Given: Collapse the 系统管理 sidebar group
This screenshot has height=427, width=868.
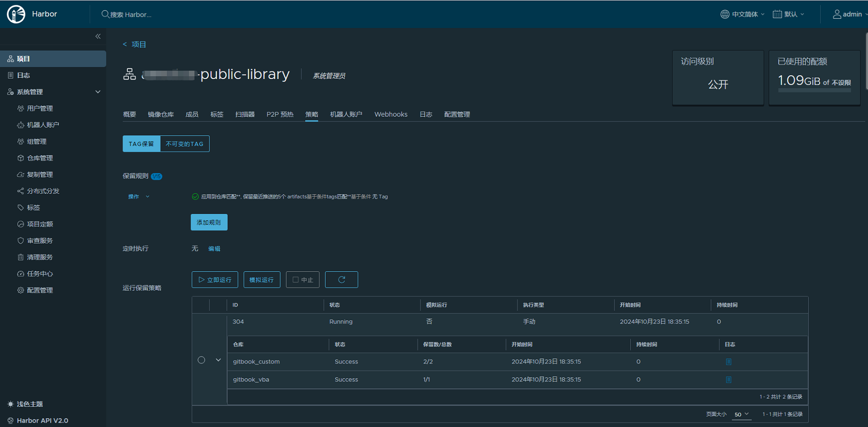Looking at the screenshot, I should (98, 92).
